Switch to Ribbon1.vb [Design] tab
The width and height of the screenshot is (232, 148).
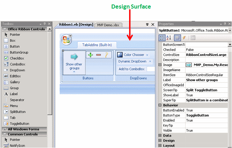(x=76, y=24)
